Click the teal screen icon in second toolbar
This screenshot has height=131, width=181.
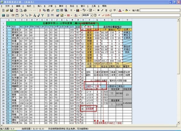click(x=3, y=15)
